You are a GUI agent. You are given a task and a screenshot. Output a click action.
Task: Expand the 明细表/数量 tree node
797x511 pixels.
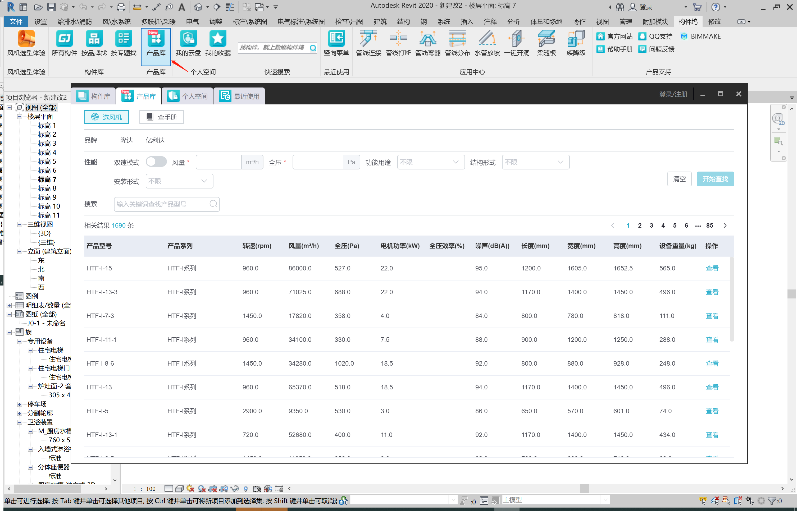coord(9,305)
